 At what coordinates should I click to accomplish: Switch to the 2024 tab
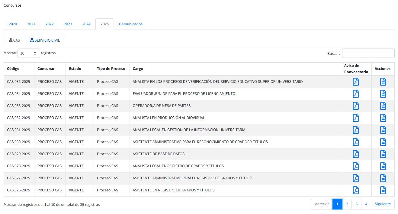coord(86,24)
